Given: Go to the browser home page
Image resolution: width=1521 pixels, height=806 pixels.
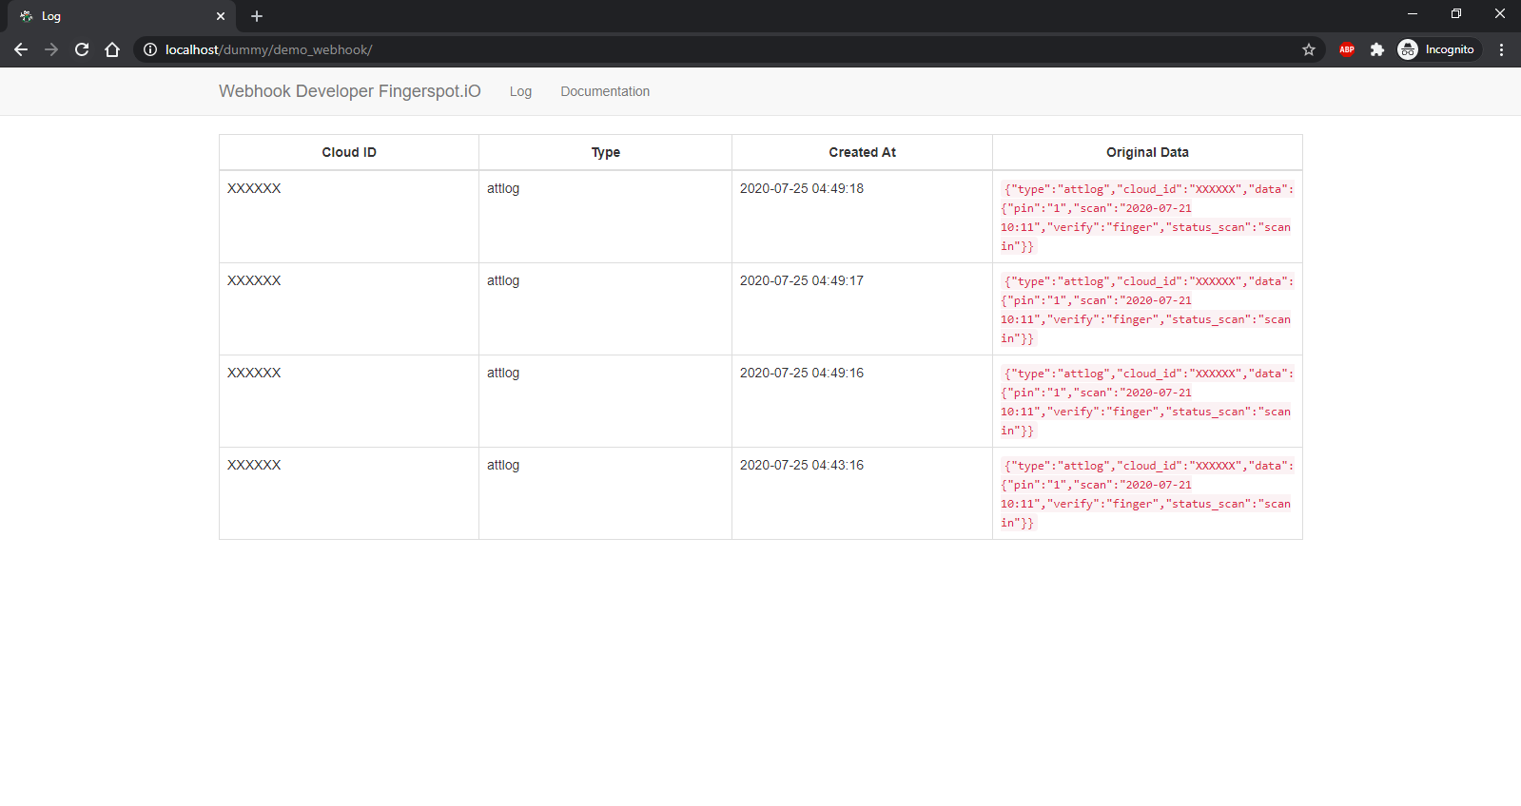Looking at the screenshot, I should [112, 49].
